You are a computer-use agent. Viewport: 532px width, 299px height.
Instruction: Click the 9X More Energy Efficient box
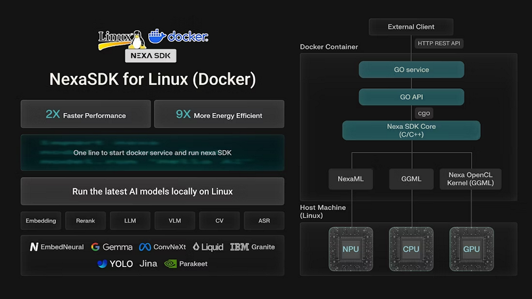[219, 114]
